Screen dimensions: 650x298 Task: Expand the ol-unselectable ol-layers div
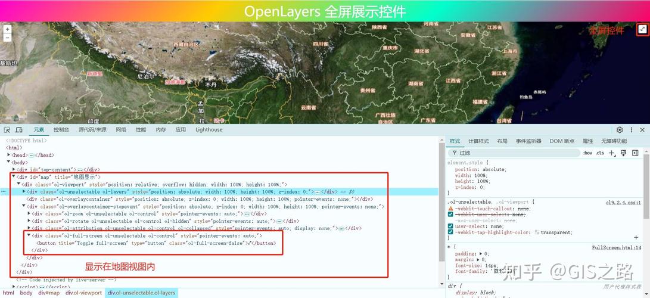click(x=24, y=191)
